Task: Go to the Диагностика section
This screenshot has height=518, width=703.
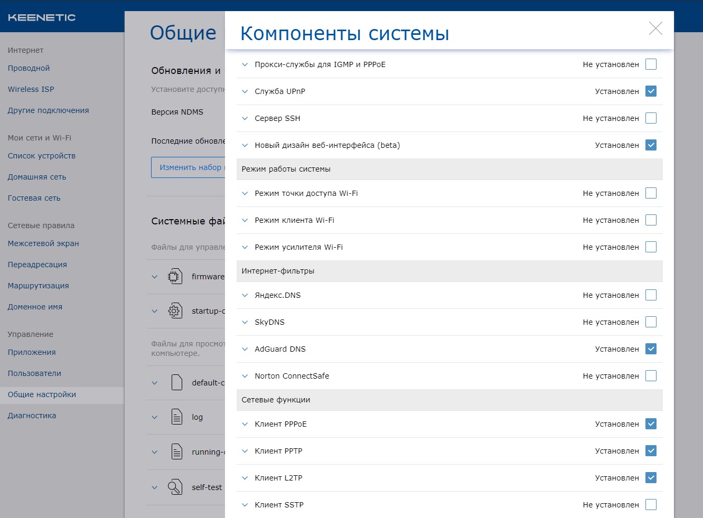Action: point(32,416)
